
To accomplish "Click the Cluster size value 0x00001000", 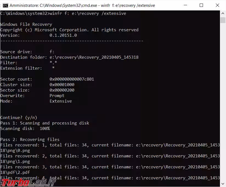I will click(x=62, y=85).
